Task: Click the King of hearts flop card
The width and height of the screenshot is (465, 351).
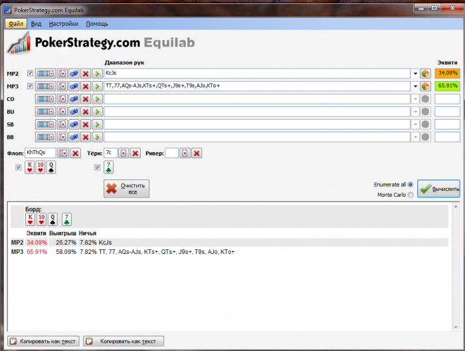Action: pyautogui.click(x=30, y=168)
